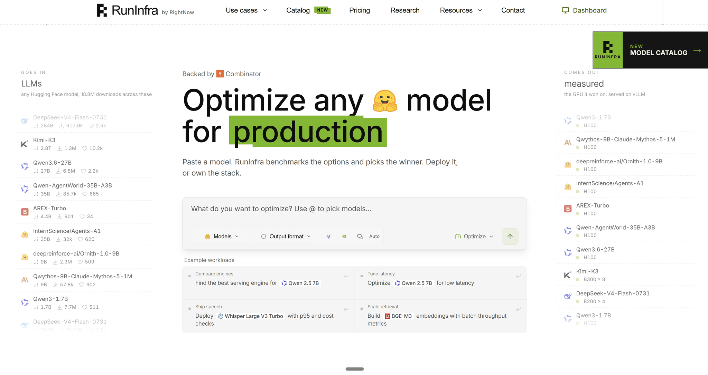Click the Qwen3.6-27B icon in the GOES IN list
708x375 pixels.
(x=25, y=166)
